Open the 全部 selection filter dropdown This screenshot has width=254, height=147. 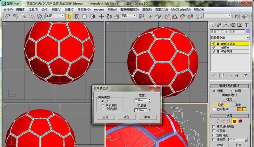pos(63,15)
